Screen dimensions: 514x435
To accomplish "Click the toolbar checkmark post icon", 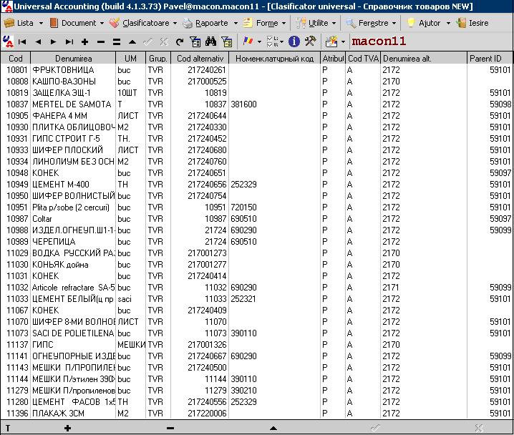I will (x=148, y=42).
